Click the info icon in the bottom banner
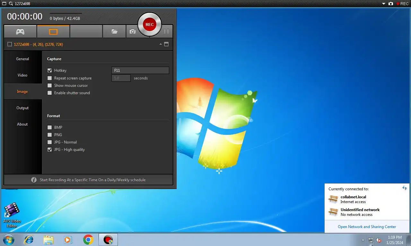The image size is (411, 246). 34,180
